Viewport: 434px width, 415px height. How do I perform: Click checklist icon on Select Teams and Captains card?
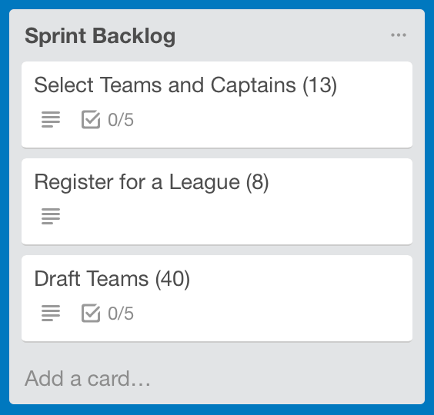coord(91,119)
